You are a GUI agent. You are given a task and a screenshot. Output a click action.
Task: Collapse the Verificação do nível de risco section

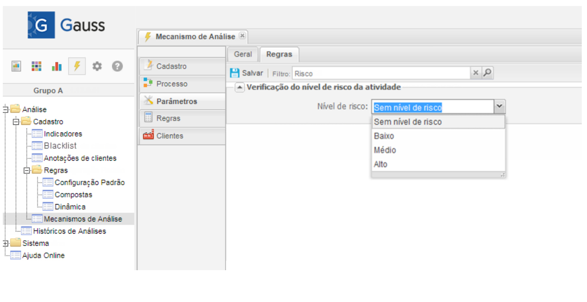239,87
